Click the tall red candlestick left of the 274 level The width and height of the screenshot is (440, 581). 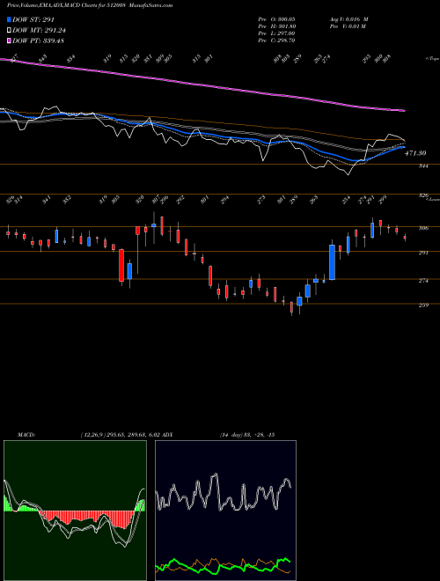click(121, 265)
